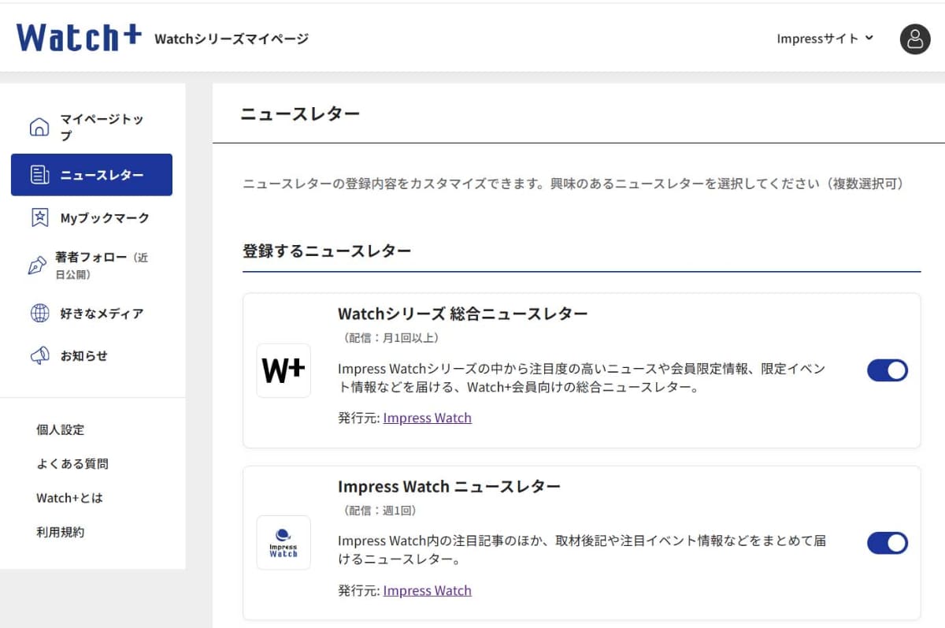Click the Impress Watch ニュースレター card title
The width and height of the screenshot is (945, 628).
pyautogui.click(x=449, y=486)
